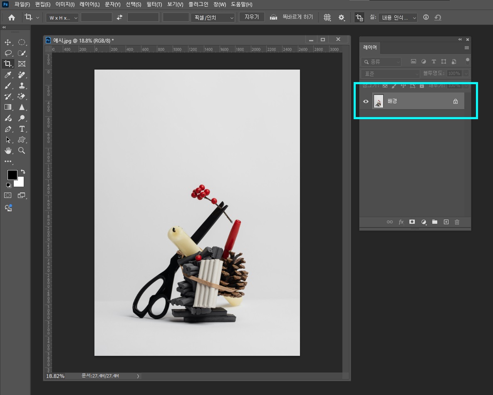Toggle the layer filter on/off switch
The height and width of the screenshot is (395, 493).
(x=468, y=61)
